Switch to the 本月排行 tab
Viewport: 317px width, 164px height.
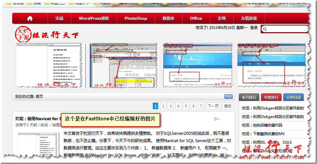click(249, 97)
